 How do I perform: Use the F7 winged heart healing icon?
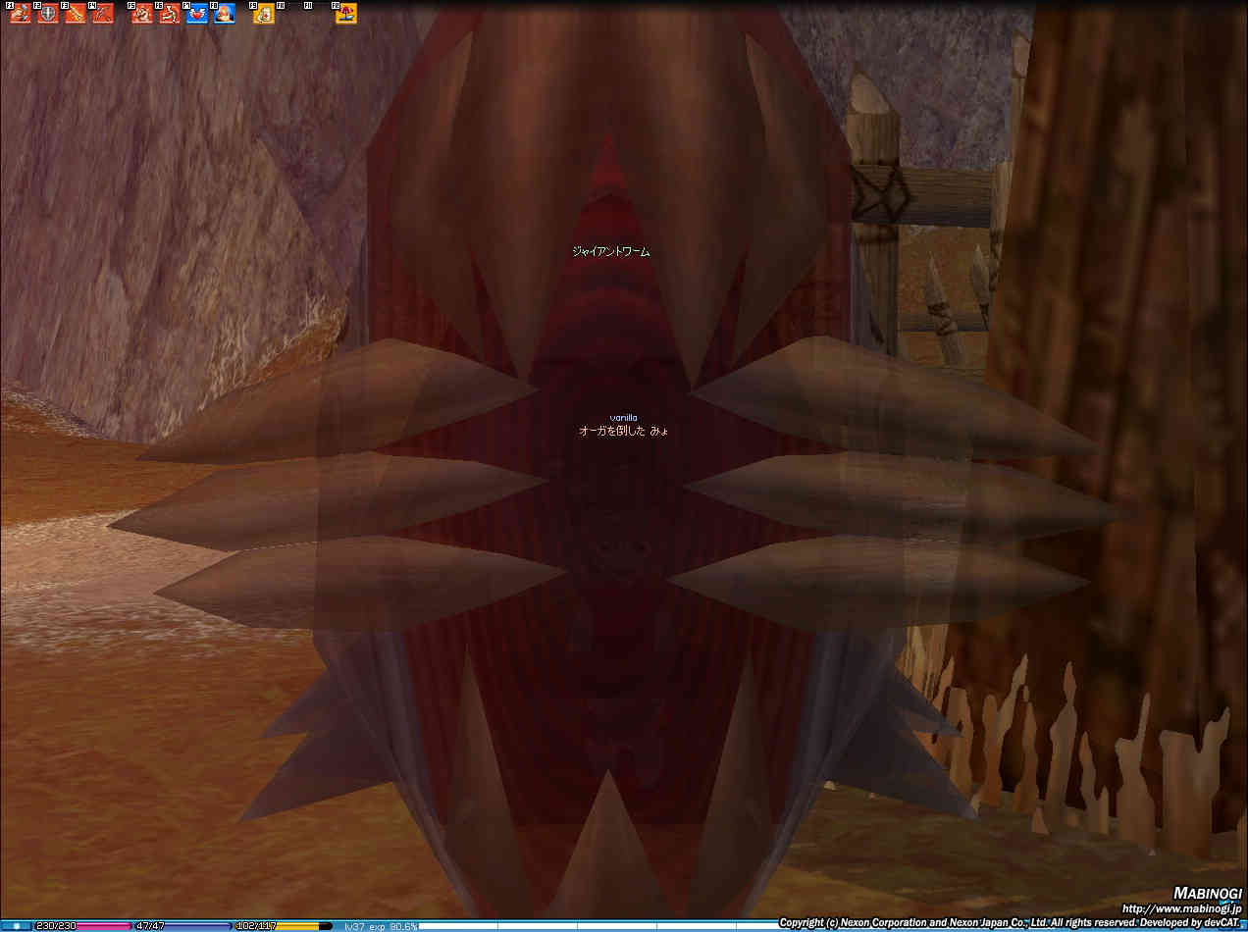point(197,14)
